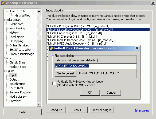The width and height of the screenshot is (156, 119).
Task: Select the Media Library top-level category
Action: [x=13, y=20]
